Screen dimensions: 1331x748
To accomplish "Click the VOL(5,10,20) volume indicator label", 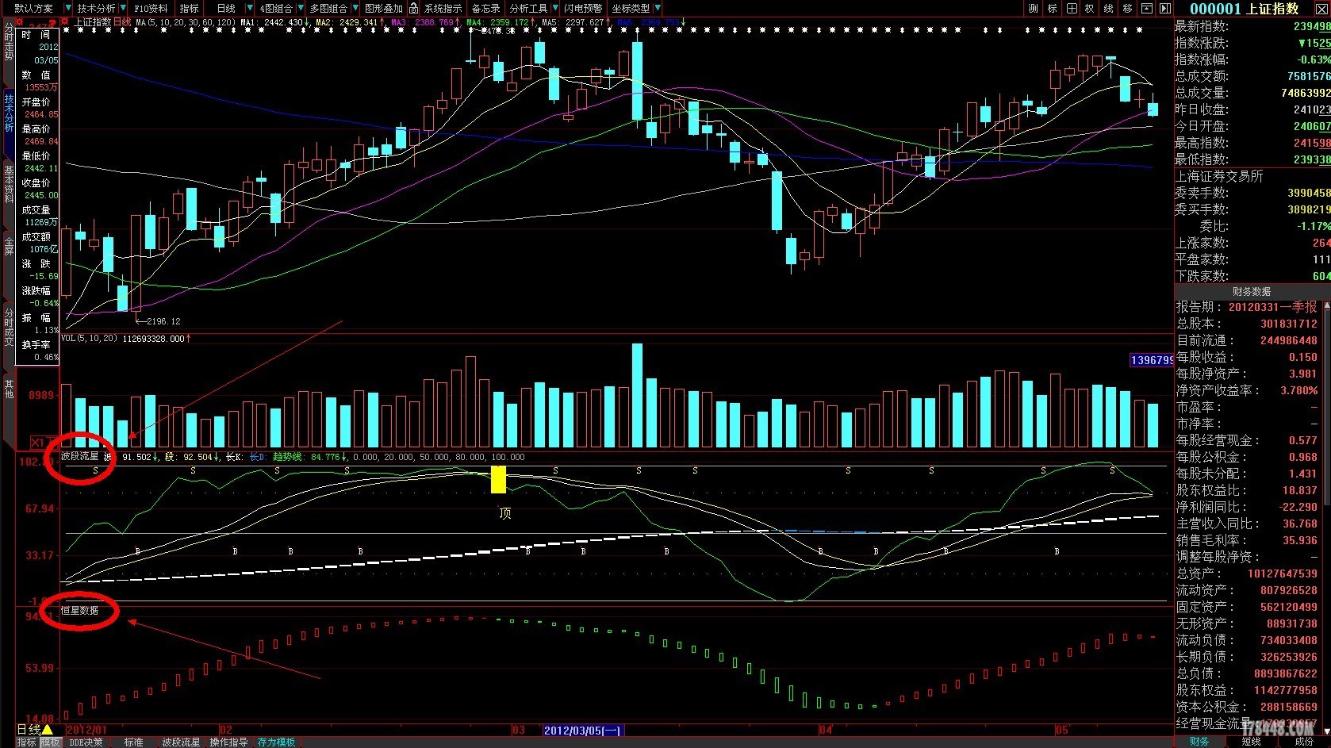I will pos(90,338).
